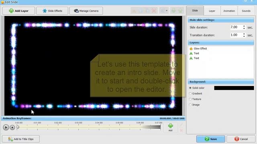The width and height of the screenshot is (257, 144).
Task: Expand the alignment dropdown arrow
Action: 167,11
